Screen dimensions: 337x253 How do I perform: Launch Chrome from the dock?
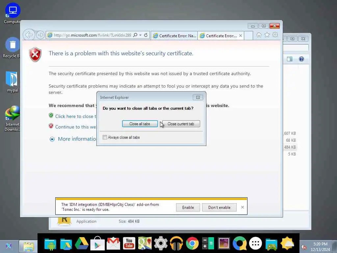point(192,243)
